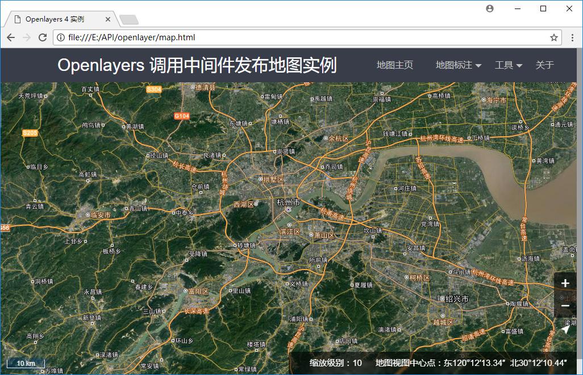Click the 海宁市 map label
Image resolution: width=583 pixels, height=375 pixels.
[x=497, y=100]
